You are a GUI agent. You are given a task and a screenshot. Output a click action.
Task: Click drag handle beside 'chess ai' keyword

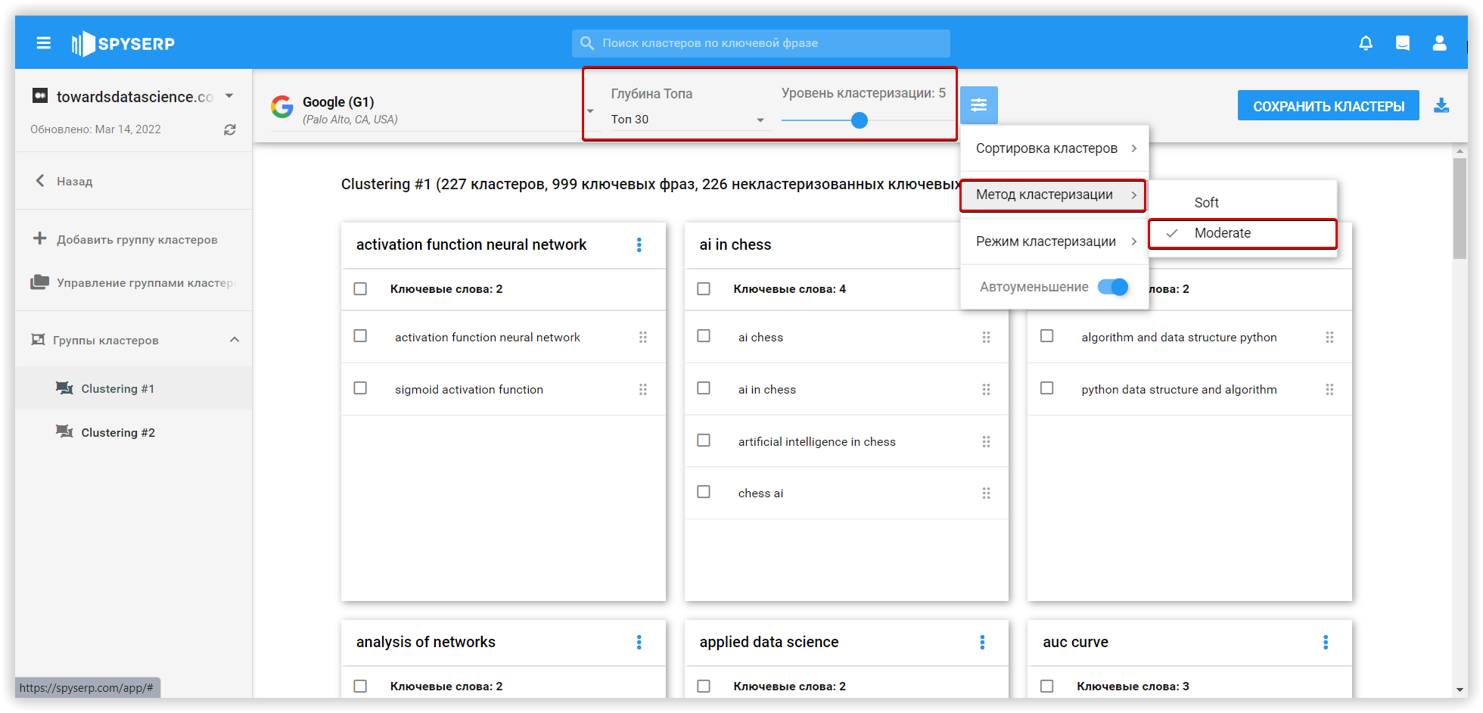pos(986,493)
